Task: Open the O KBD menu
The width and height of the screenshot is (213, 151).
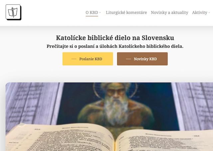Action: click(92, 13)
